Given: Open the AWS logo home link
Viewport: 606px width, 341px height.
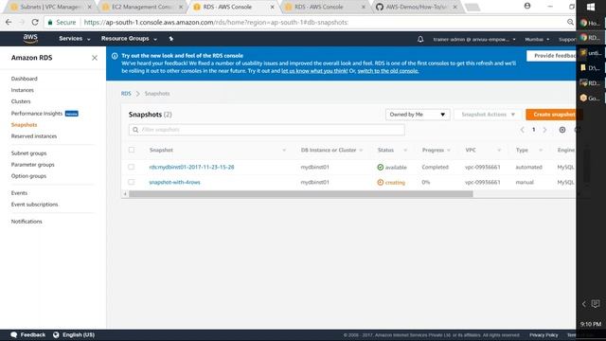Looking at the screenshot, I should 30,38.
